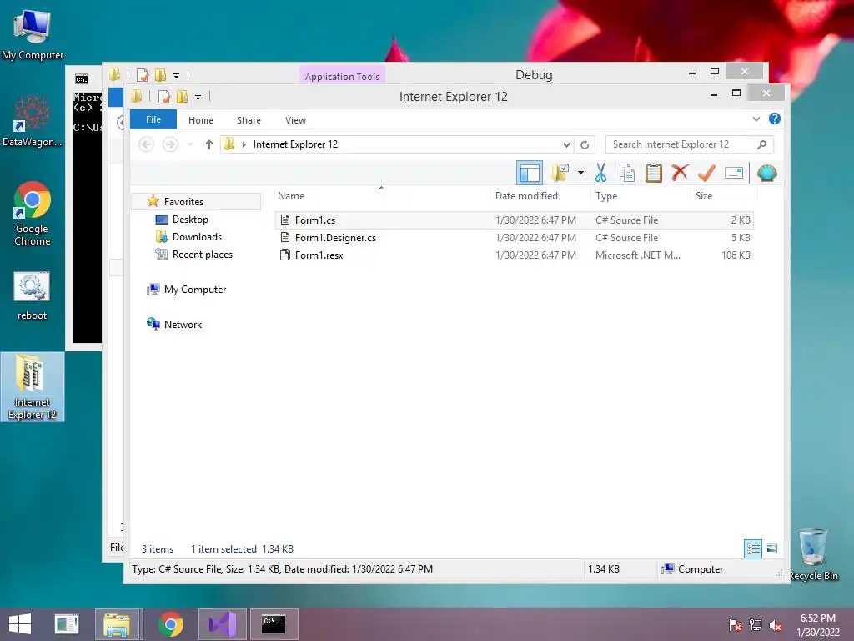Image resolution: width=854 pixels, height=641 pixels.
Task: Toggle the preview pane layout icon
Action: (530, 174)
